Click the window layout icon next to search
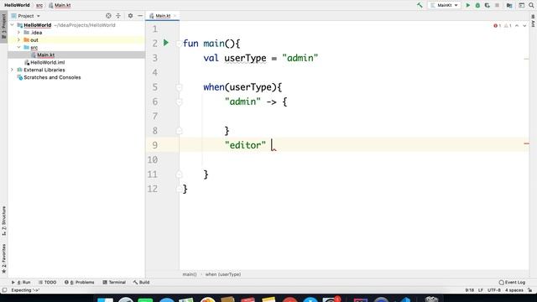This screenshot has height=302, width=537. (521, 5)
